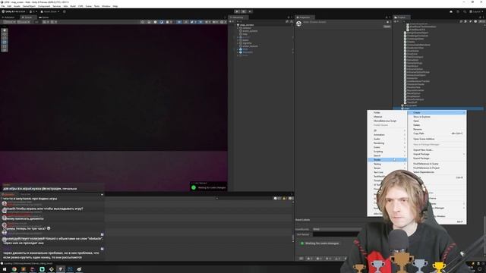Screen dimensions: 486x273
Task: Open the Window menu
Action: [106, 6]
